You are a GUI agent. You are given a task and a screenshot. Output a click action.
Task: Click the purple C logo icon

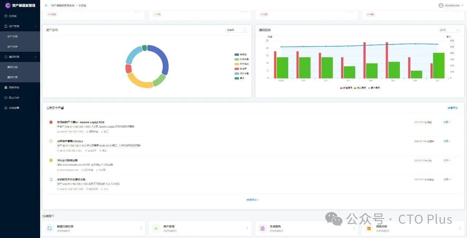tap(8, 5)
